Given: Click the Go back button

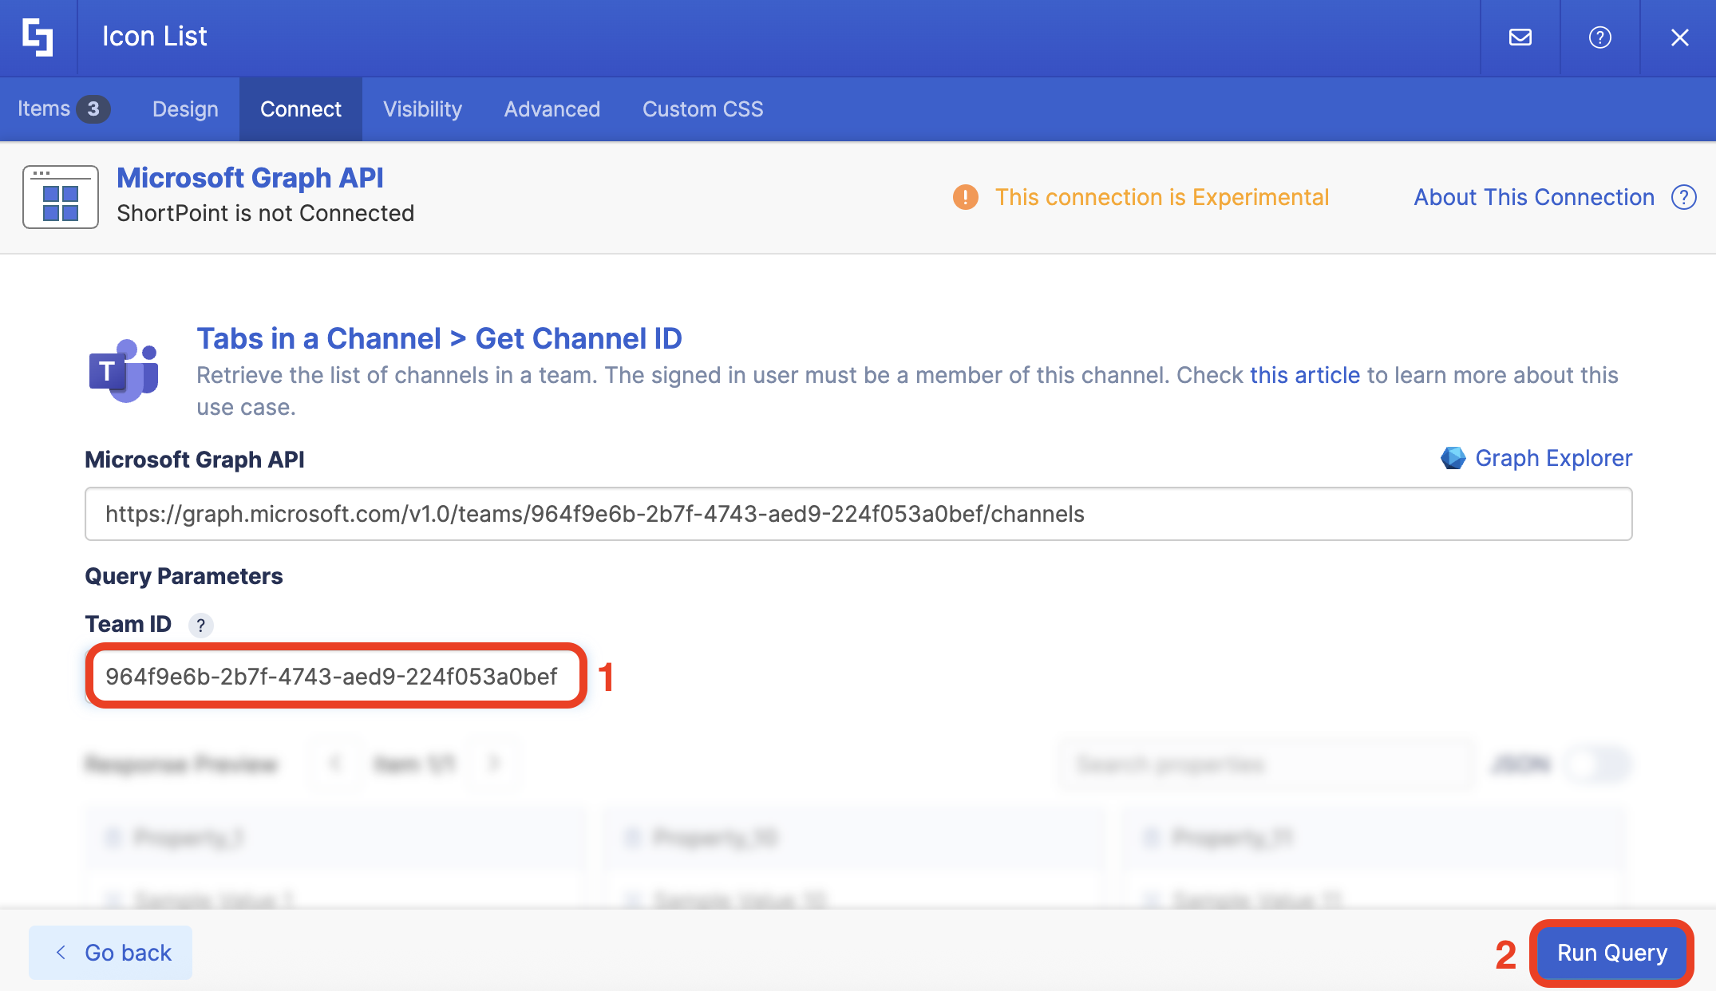Looking at the screenshot, I should point(111,953).
